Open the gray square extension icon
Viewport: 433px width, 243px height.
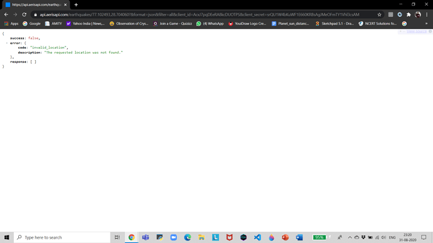tap(390, 14)
